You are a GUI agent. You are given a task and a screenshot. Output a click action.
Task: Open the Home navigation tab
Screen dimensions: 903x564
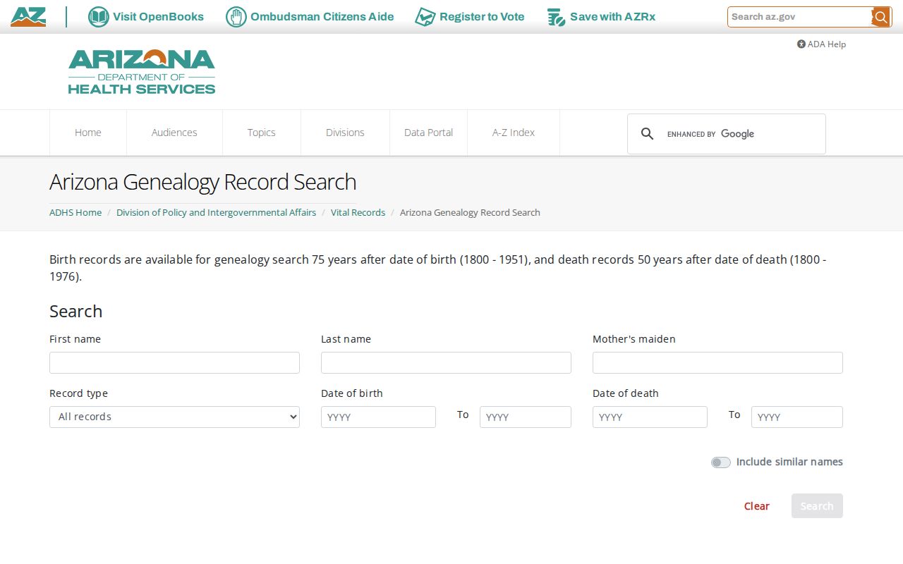pos(88,133)
